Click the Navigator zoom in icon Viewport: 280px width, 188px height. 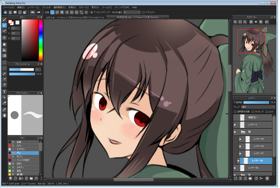pyautogui.click(x=236, y=22)
